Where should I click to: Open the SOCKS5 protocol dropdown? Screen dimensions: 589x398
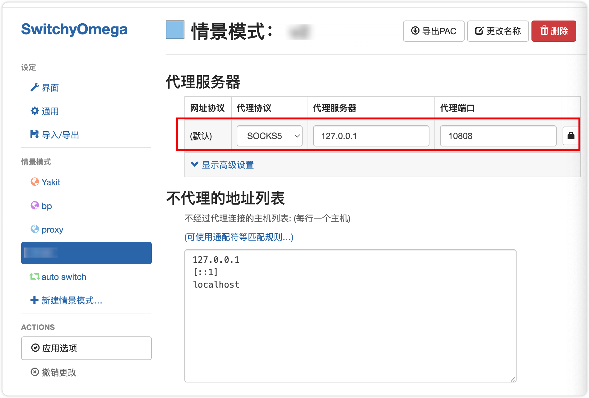[x=269, y=136]
